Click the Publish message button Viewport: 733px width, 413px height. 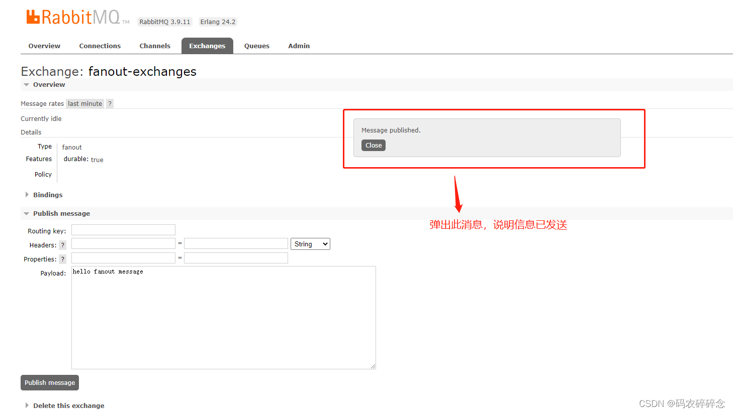pos(50,382)
